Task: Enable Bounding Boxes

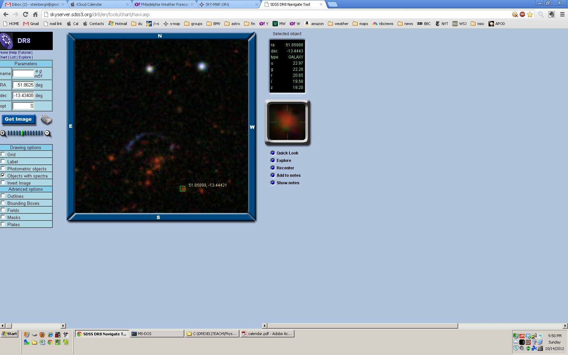Action: point(3,203)
